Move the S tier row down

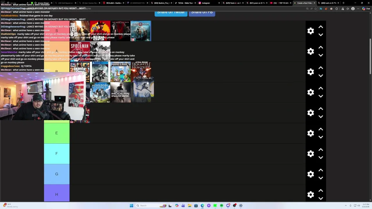tap(321, 35)
